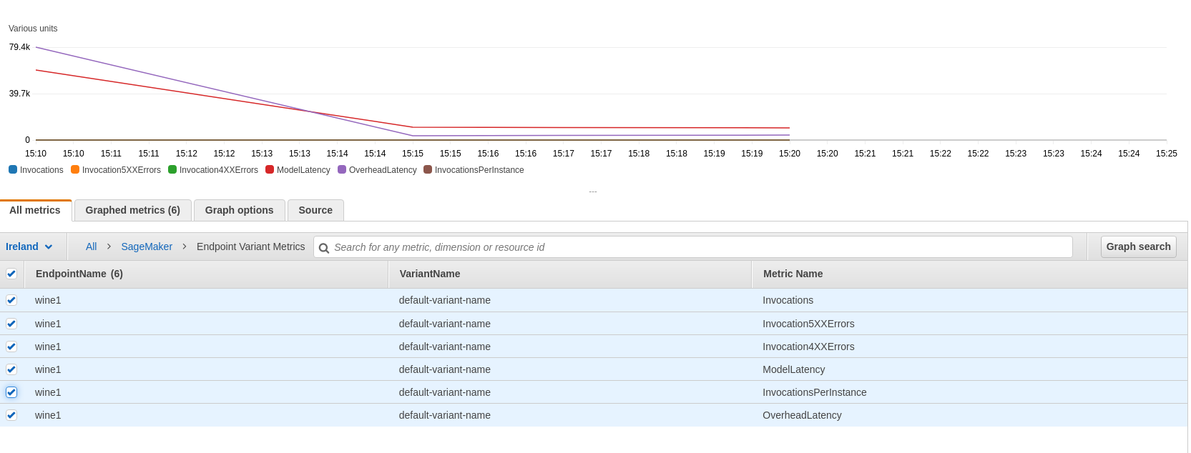The image size is (1191, 453).
Task: Open the Source tab
Action: click(315, 210)
